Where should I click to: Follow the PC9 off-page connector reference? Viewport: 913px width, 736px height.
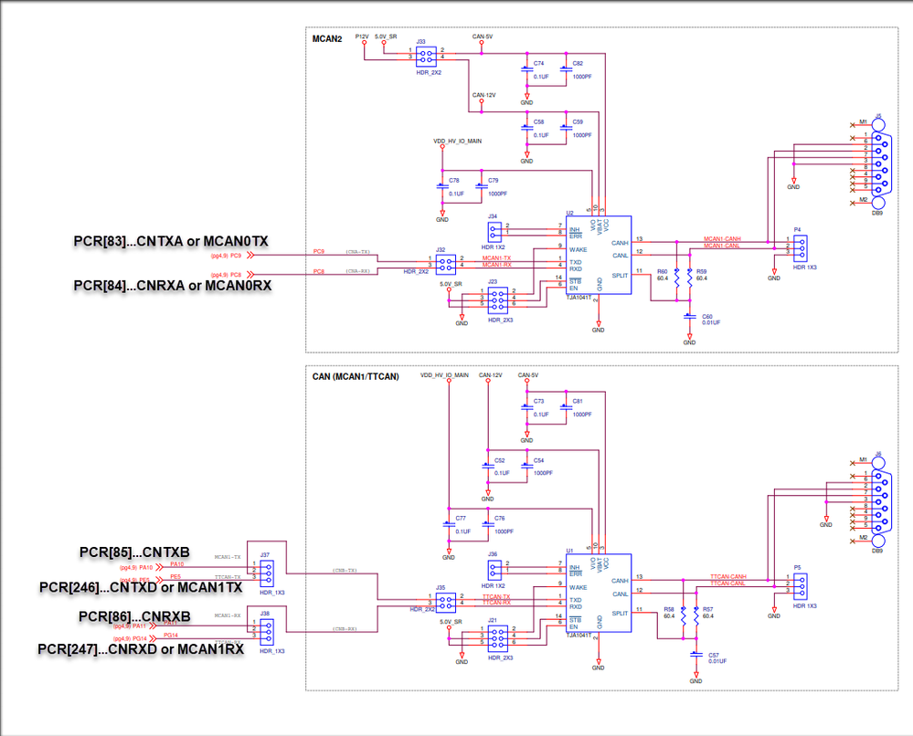[x=233, y=255]
